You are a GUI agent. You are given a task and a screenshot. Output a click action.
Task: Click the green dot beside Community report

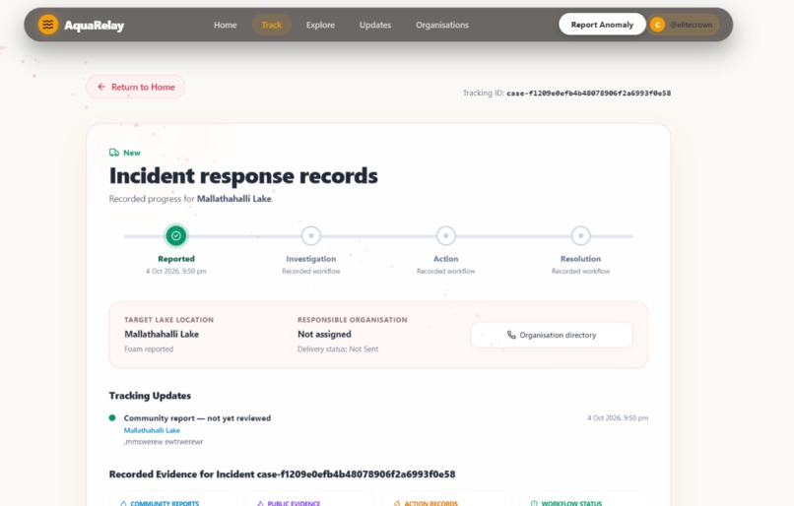[x=112, y=418]
